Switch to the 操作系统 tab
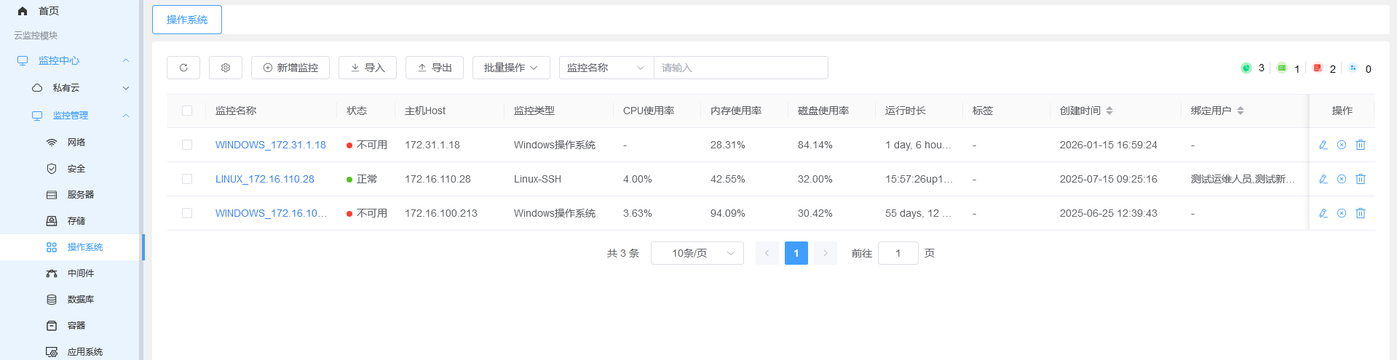The height and width of the screenshot is (360, 1397). pyautogui.click(x=187, y=20)
